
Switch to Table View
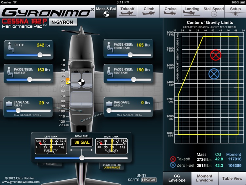[x=232, y=178]
